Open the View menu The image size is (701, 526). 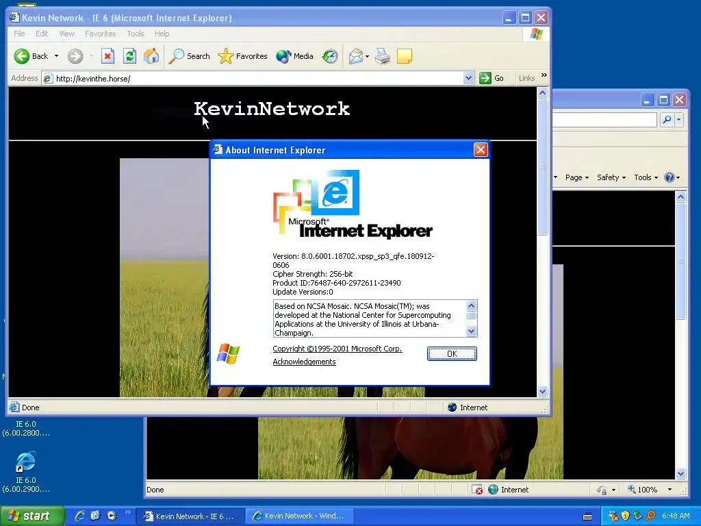coord(66,34)
